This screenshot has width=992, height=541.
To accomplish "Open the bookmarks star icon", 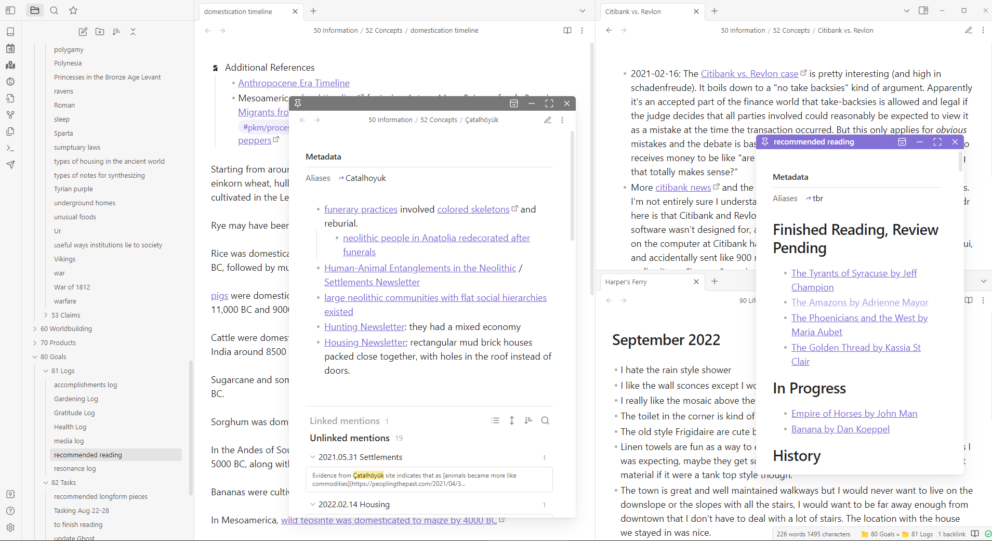I will coord(73,10).
